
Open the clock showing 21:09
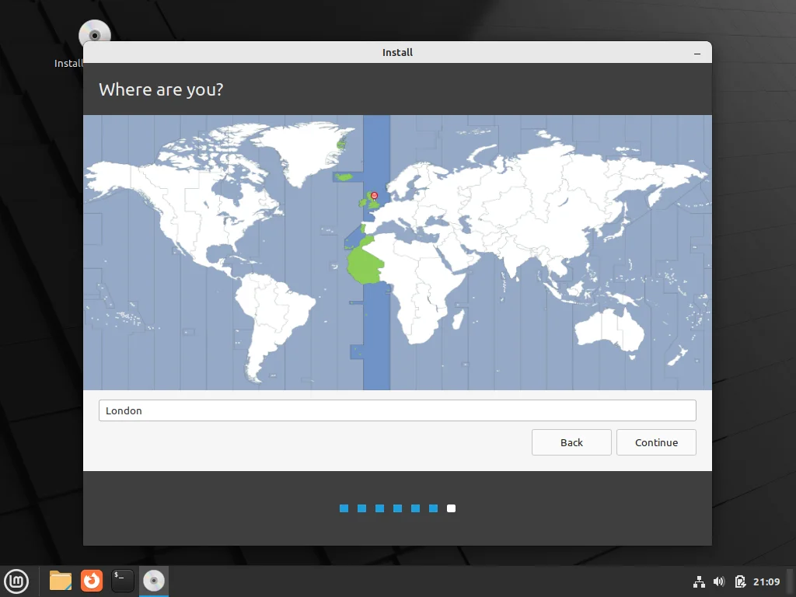766,581
